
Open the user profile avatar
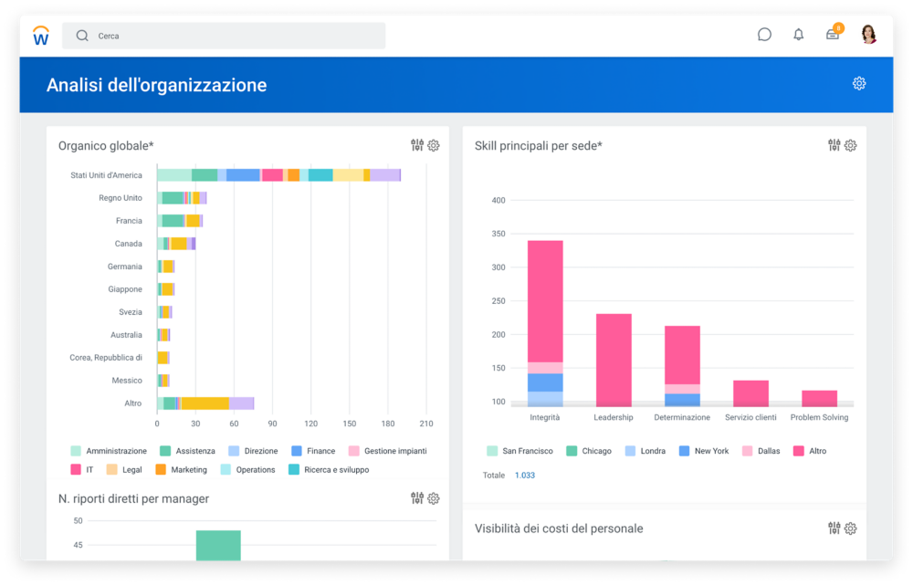point(868,35)
